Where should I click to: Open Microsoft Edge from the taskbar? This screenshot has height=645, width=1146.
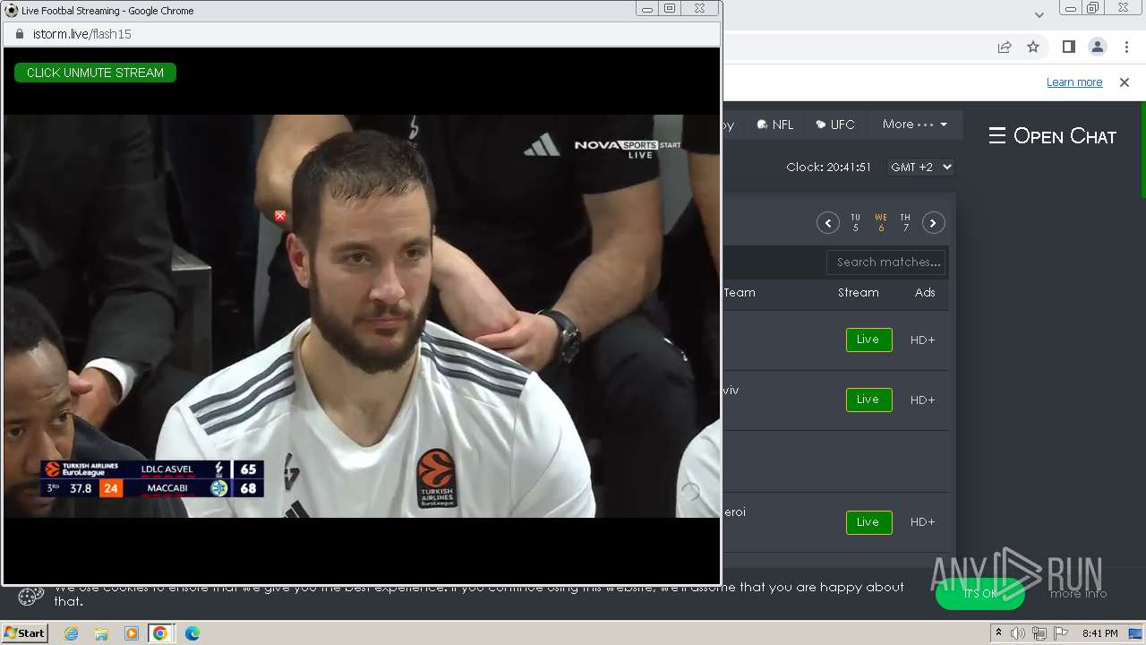tap(192, 633)
